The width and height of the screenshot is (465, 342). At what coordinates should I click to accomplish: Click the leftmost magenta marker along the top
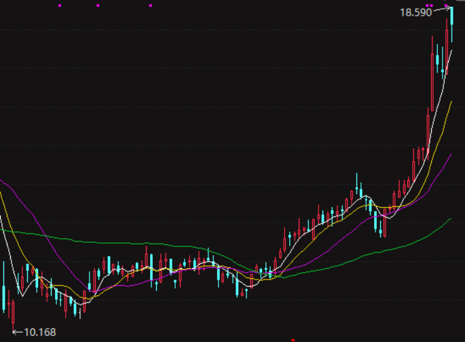point(60,5)
